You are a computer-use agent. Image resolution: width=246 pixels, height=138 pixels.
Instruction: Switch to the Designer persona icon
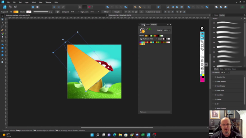[5, 7]
